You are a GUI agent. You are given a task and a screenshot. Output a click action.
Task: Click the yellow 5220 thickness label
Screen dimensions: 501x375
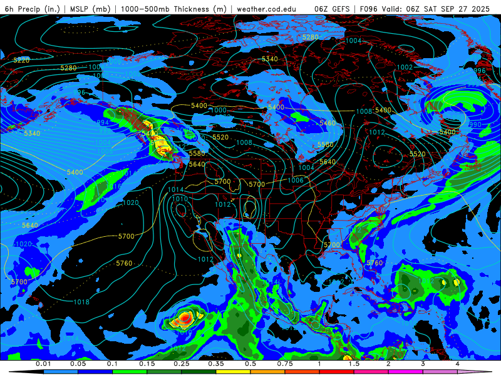21,60
